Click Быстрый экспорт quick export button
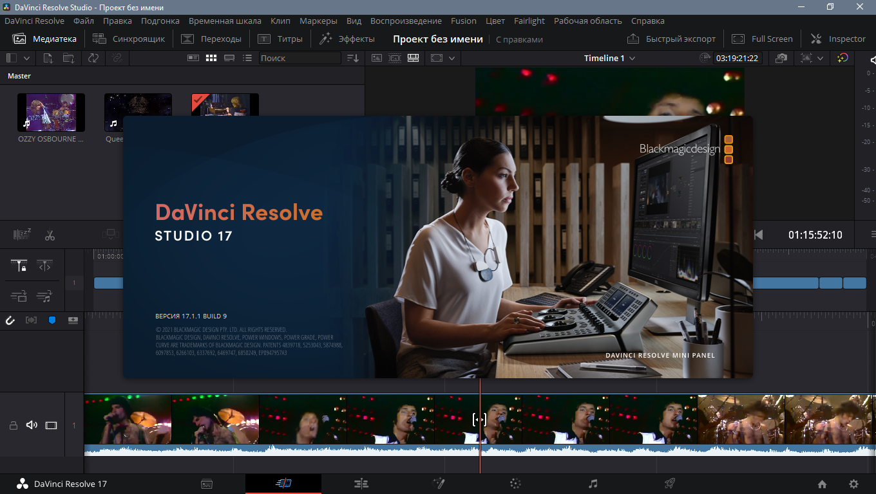 [672, 39]
